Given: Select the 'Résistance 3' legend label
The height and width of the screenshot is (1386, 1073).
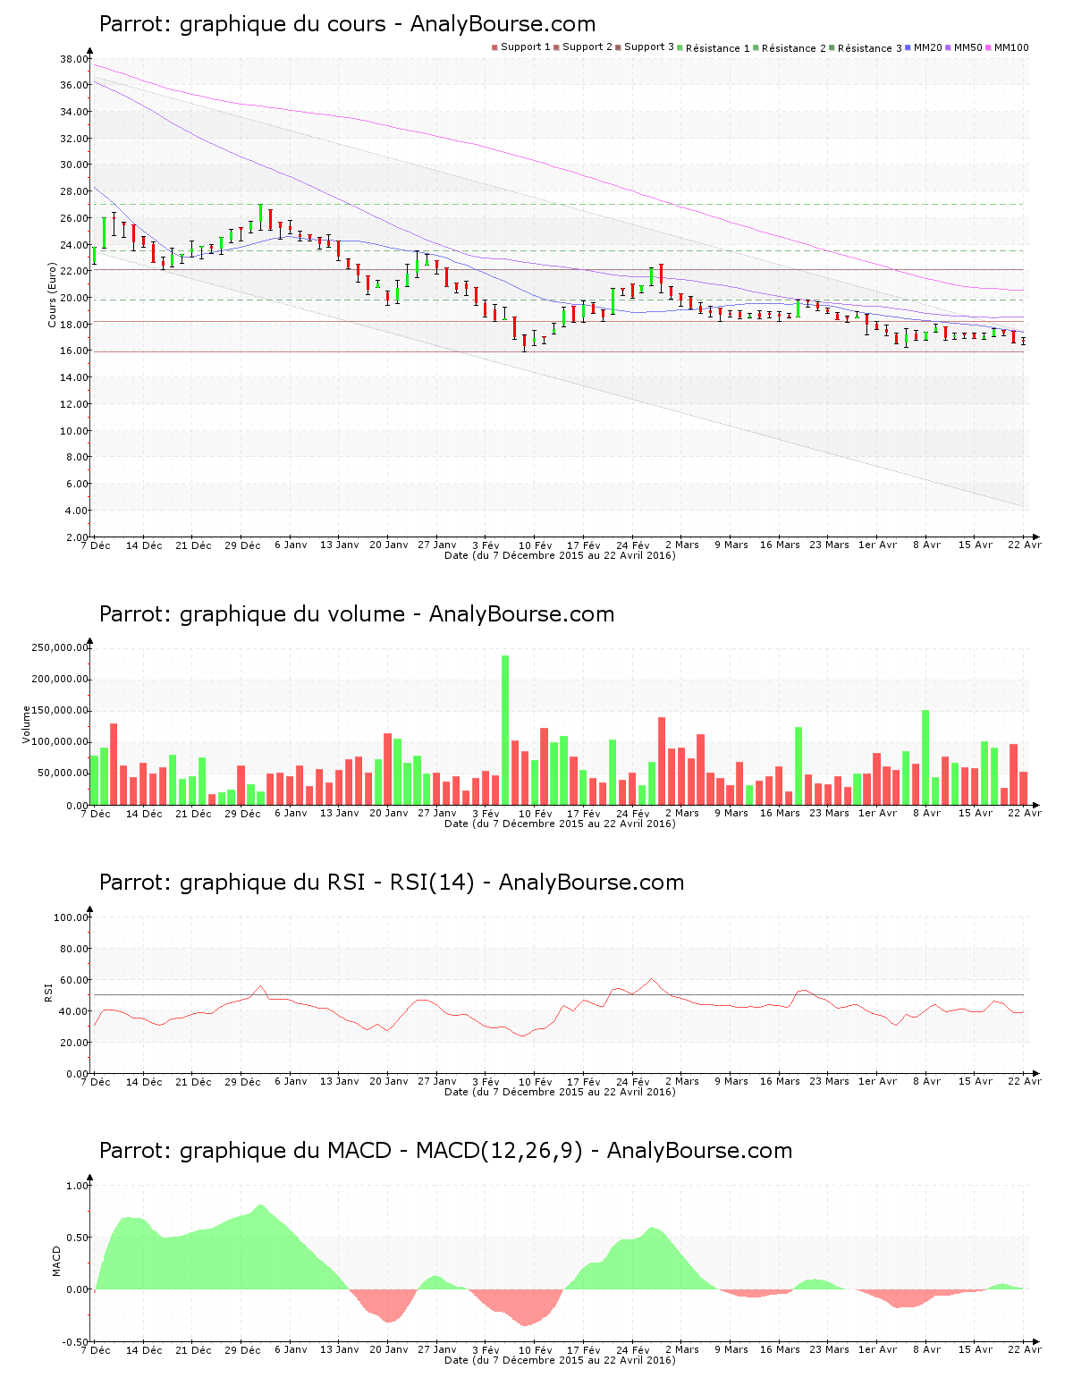Looking at the screenshot, I should tap(870, 47).
